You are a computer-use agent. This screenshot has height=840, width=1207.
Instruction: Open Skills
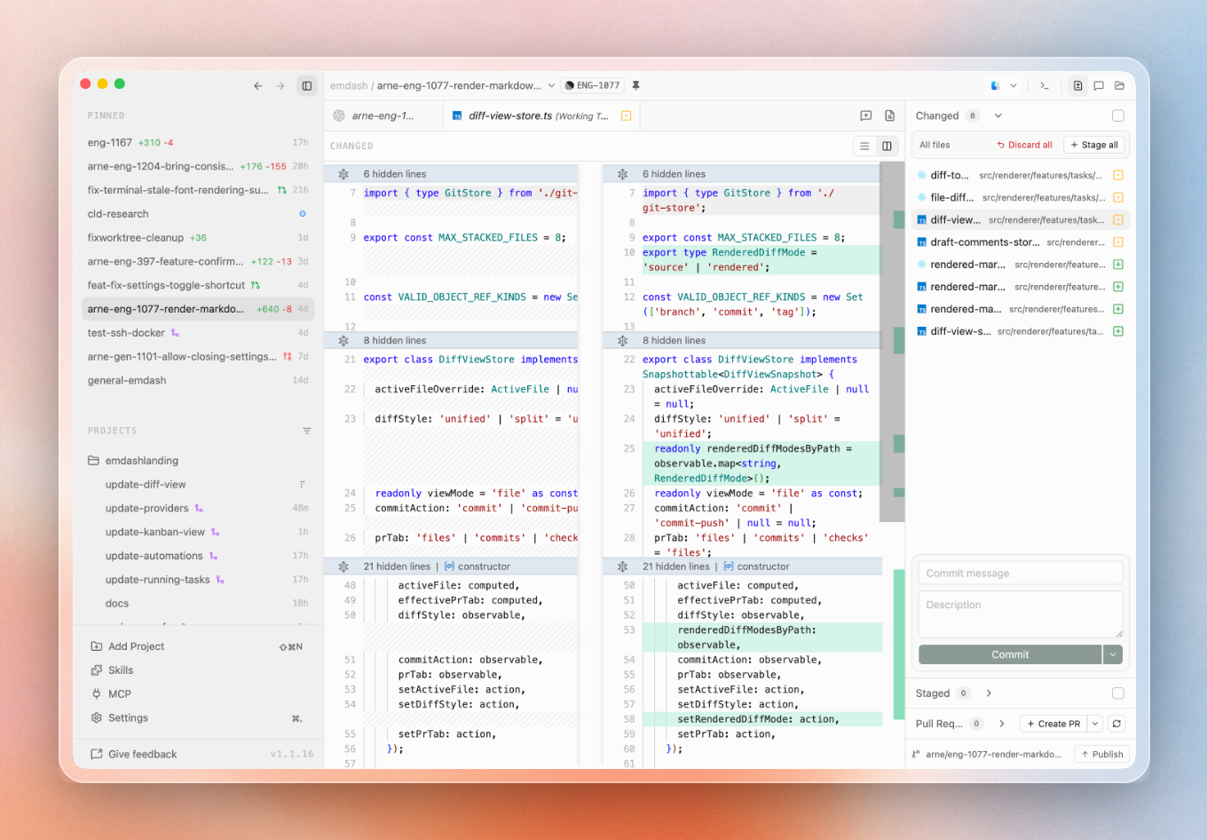pos(198,670)
